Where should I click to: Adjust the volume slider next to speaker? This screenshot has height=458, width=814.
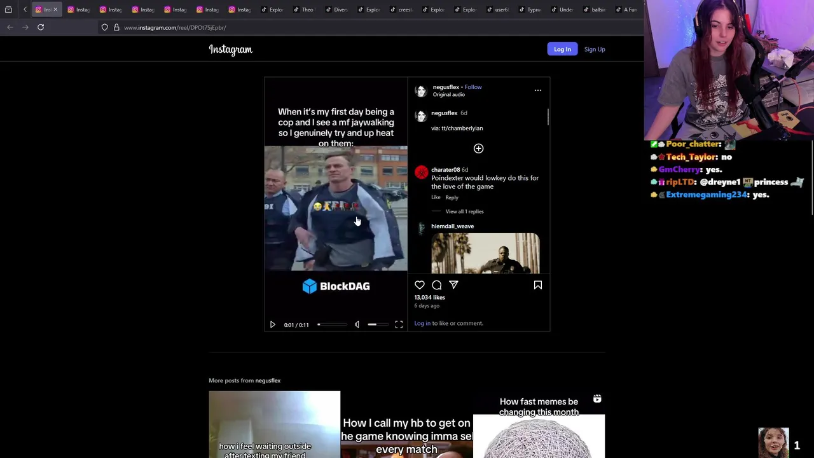click(x=377, y=324)
